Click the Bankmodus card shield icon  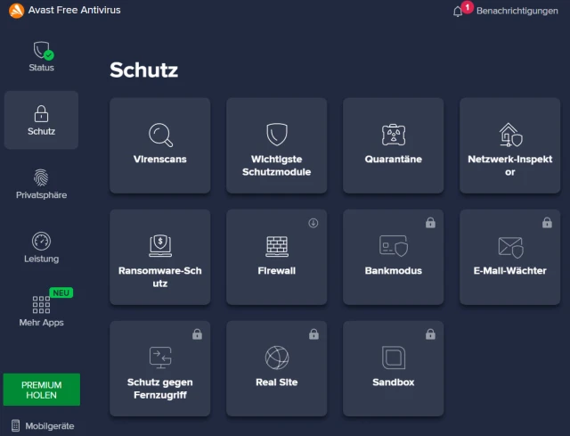(394, 246)
